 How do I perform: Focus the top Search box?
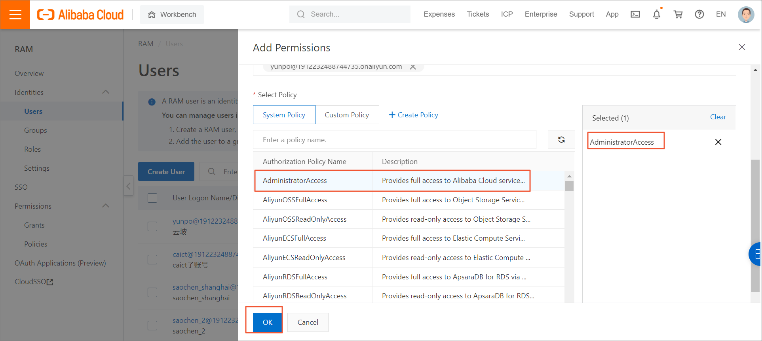(350, 14)
